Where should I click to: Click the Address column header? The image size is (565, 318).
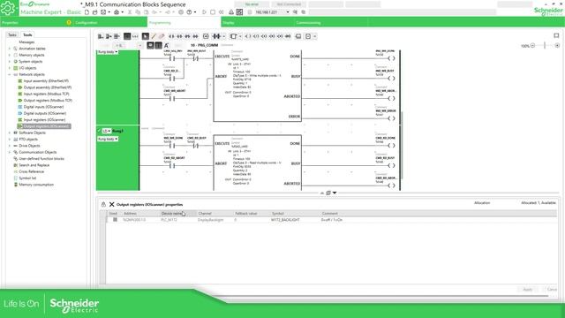click(x=140, y=214)
